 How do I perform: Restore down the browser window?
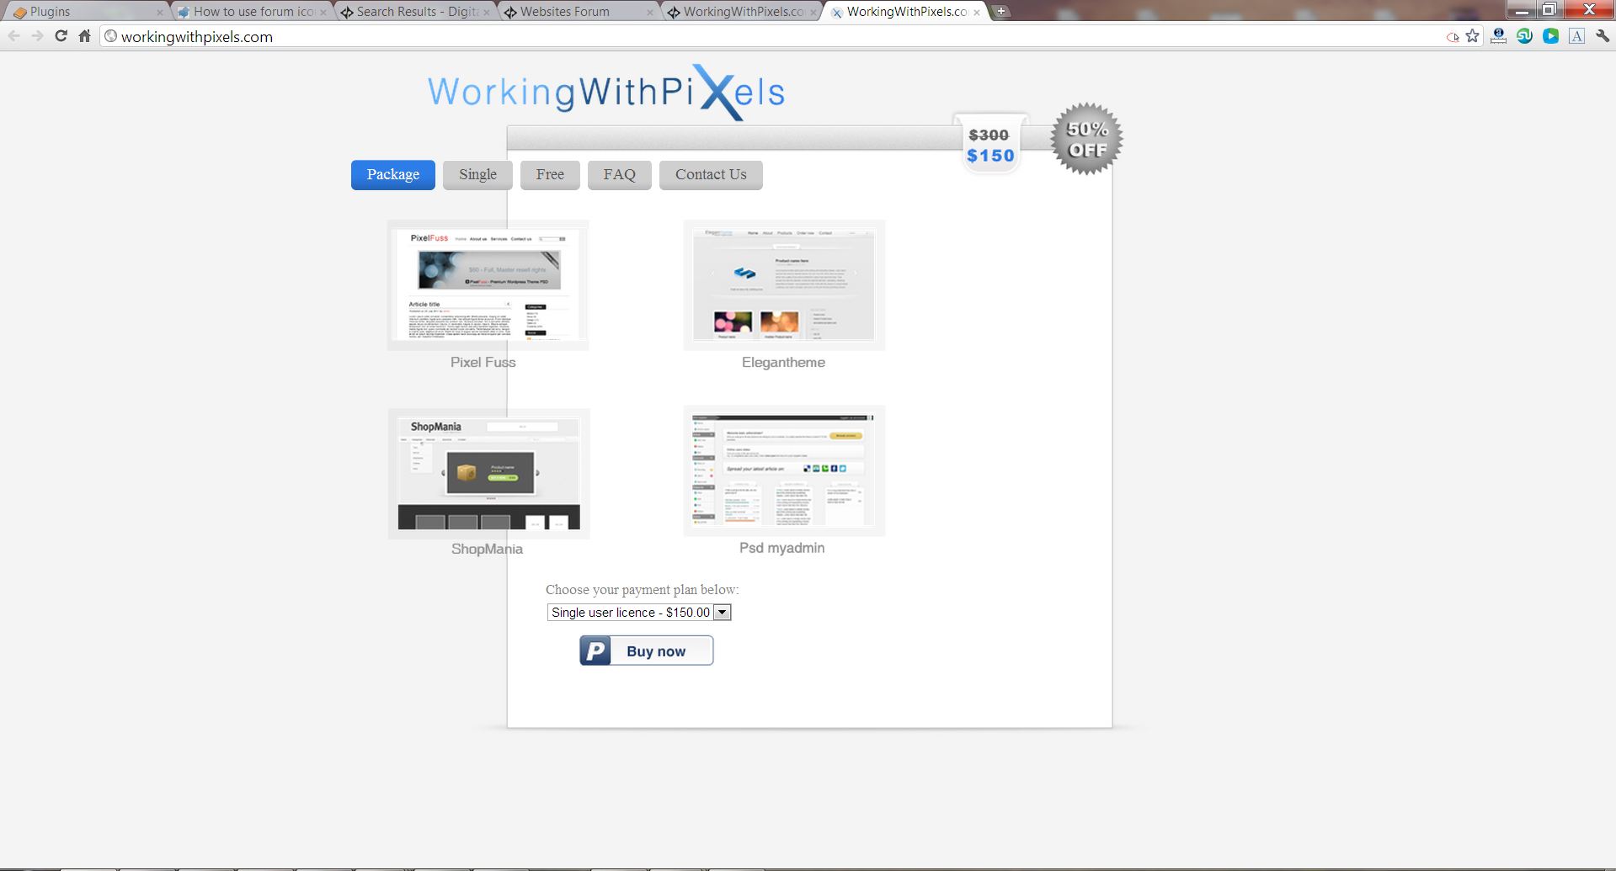[1549, 10]
